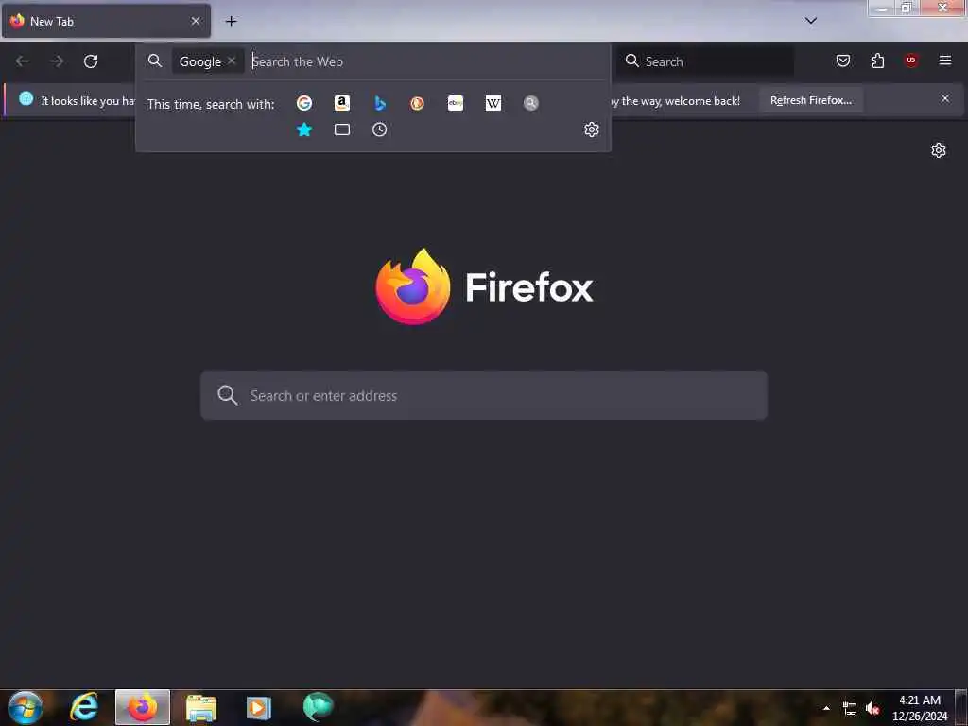Focus the Search the Web address field
968x726 pixels.
426,61
